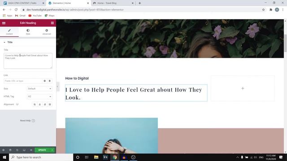
Task: Open the Gmail bookmark
Action: coord(20,16)
